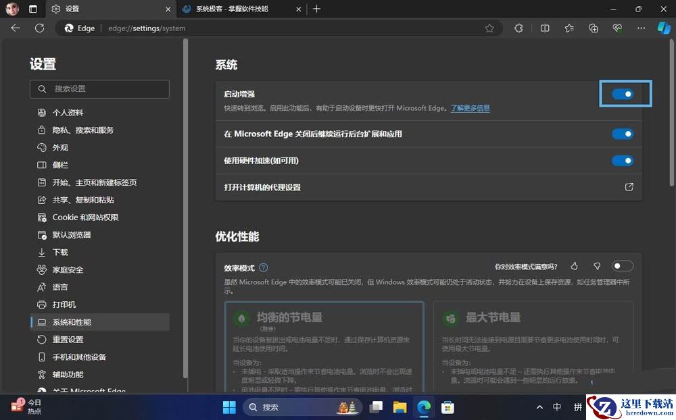Open 重置设置 section
676x420 pixels.
(x=99, y=340)
